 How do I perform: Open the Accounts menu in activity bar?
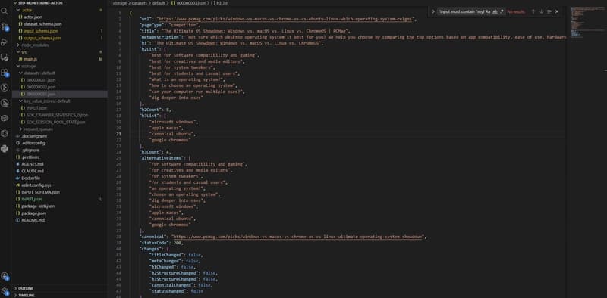tap(5, 276)
